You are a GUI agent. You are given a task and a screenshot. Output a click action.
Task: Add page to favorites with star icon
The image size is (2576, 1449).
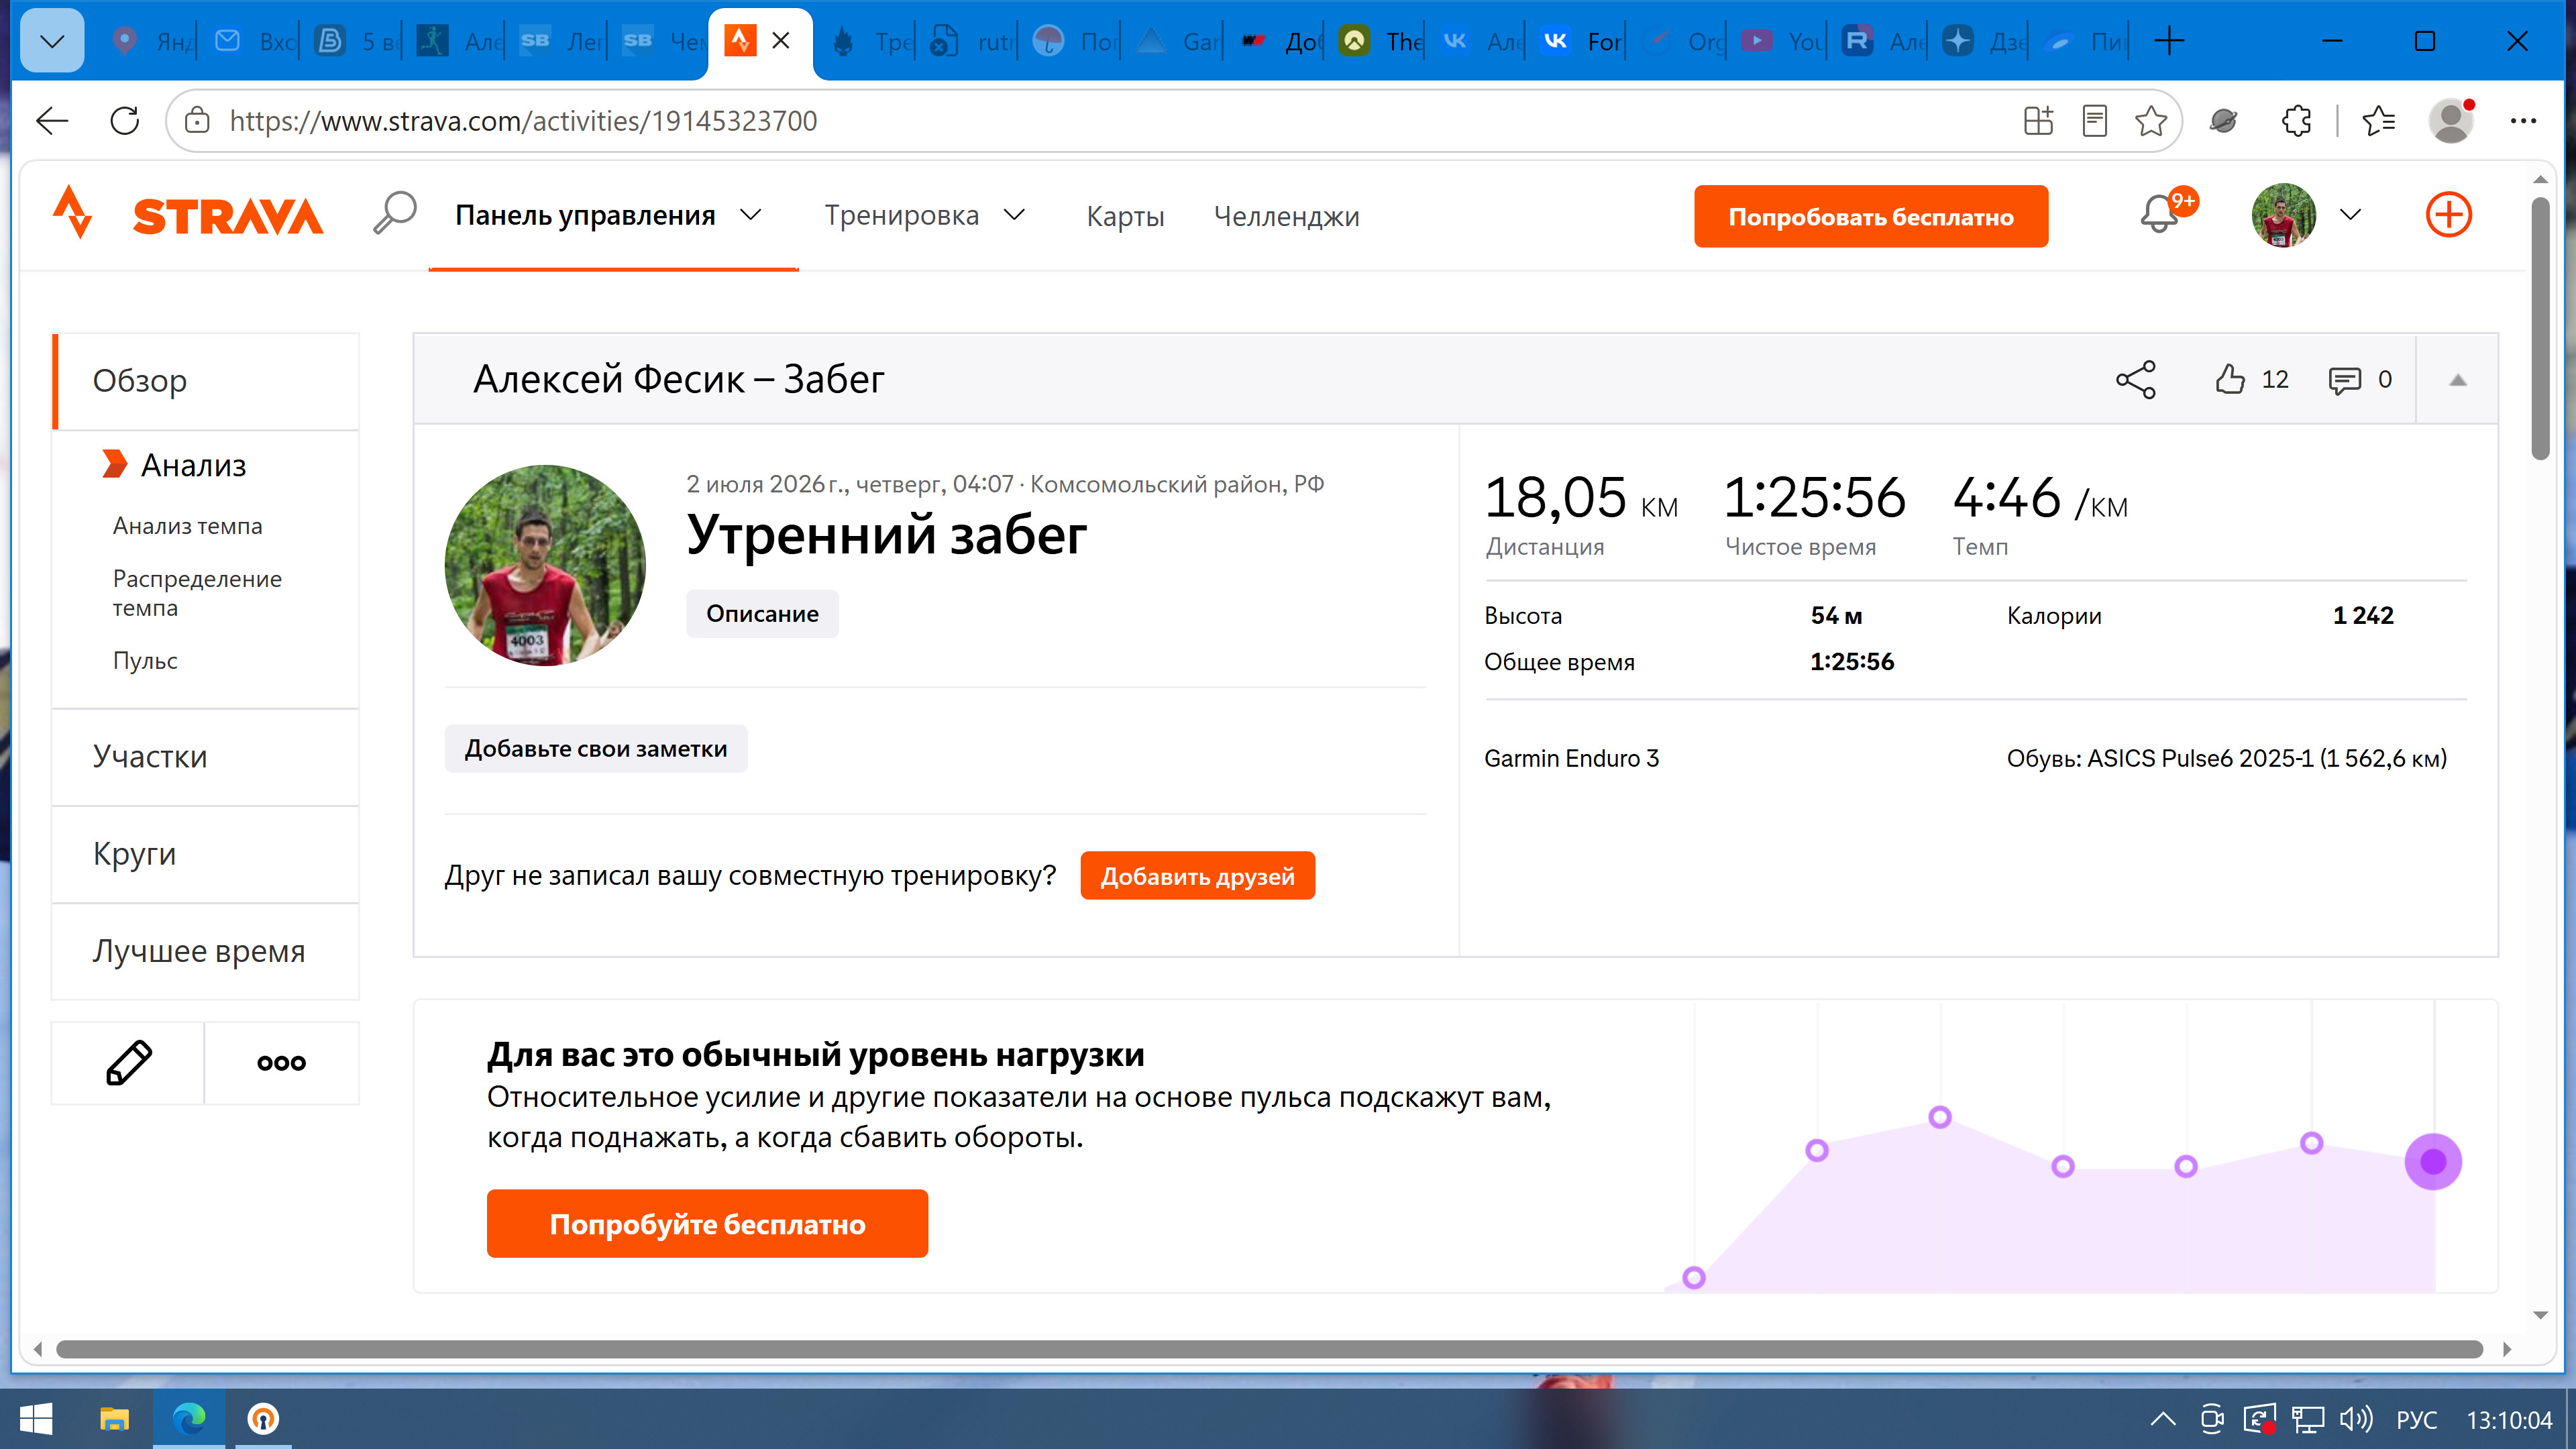(x=2151, y=121)
